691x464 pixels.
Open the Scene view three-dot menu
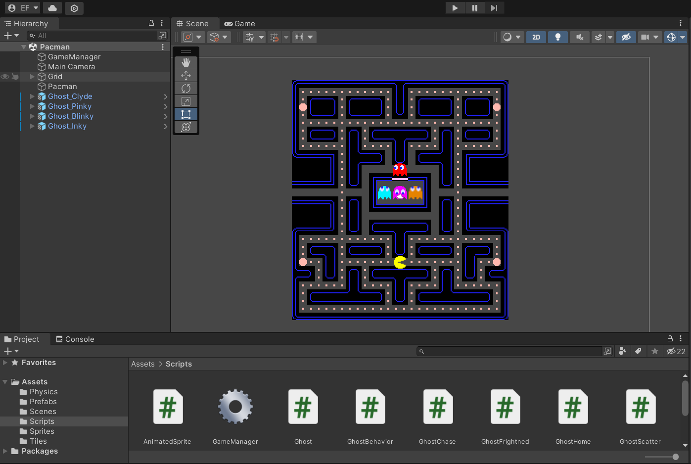tap(681, 23)
